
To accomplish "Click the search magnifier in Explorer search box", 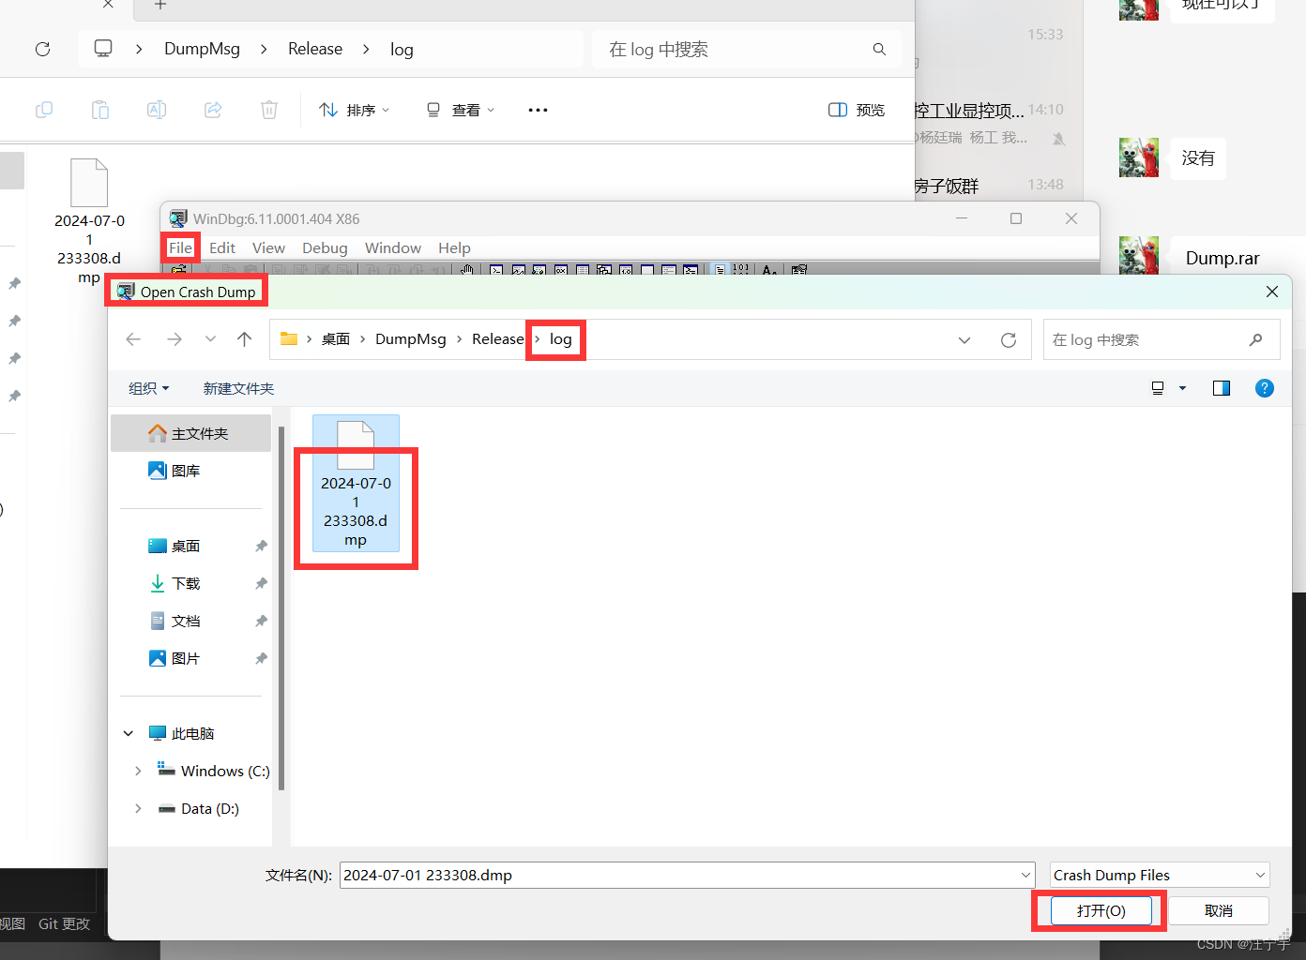I will click(x=879, y=49).
